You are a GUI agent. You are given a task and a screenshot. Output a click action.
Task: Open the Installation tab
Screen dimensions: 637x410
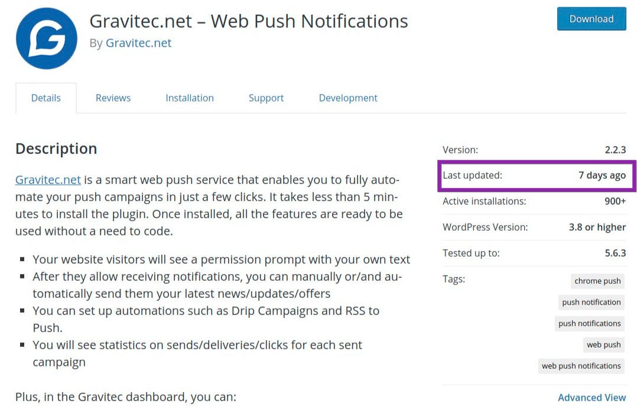[189, 98]
